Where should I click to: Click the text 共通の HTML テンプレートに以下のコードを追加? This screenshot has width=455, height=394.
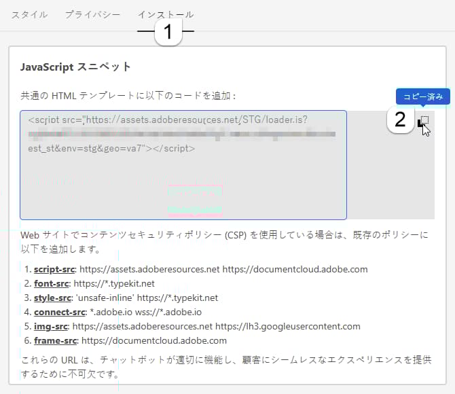tap(126, 96)
